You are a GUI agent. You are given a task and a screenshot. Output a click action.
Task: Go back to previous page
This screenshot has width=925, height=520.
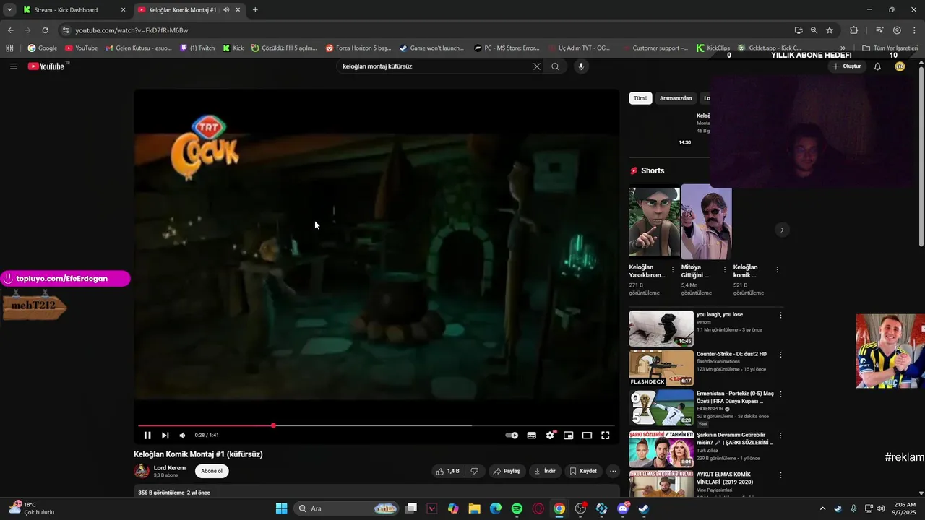tap(10, 30)
